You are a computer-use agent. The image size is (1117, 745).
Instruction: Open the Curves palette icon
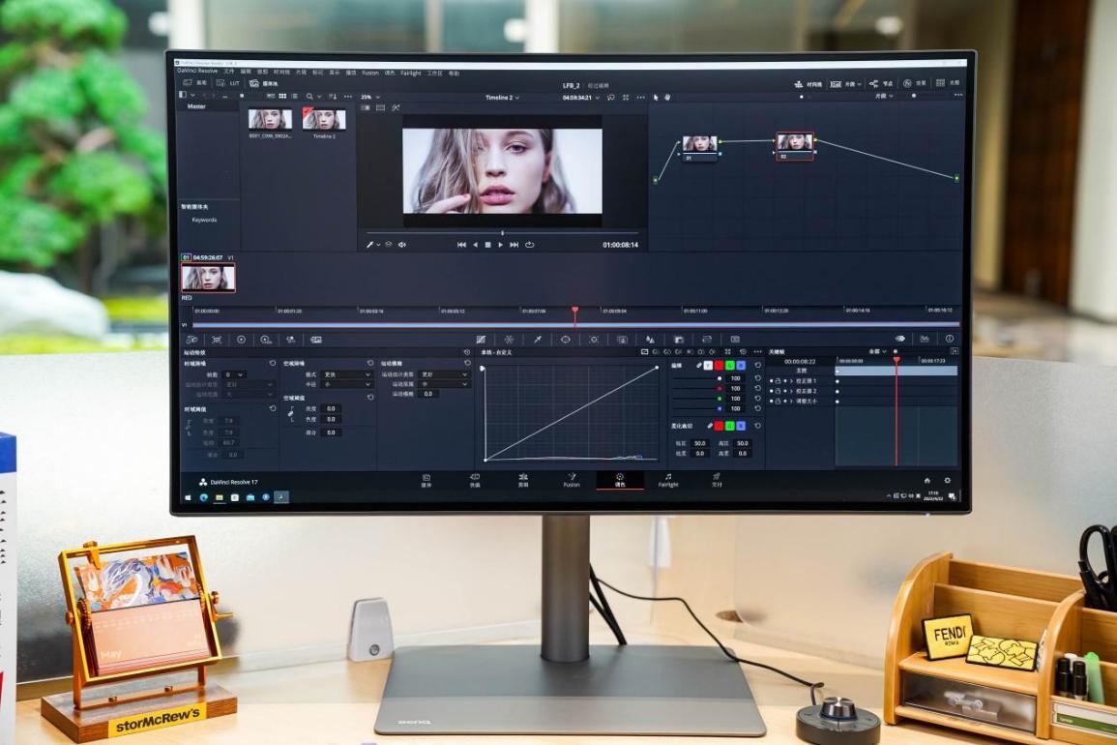click(x=481, y=340)
